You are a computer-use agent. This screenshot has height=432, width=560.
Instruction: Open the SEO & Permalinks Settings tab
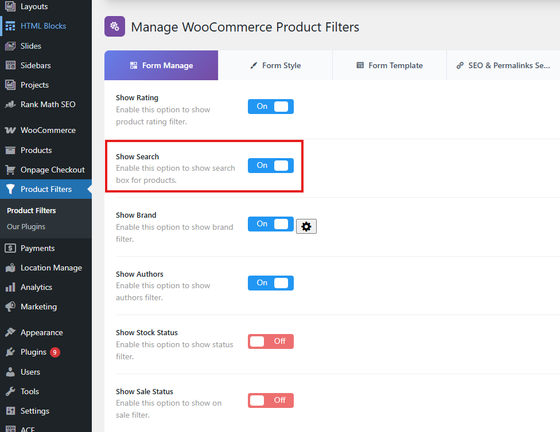coord(503,65)
